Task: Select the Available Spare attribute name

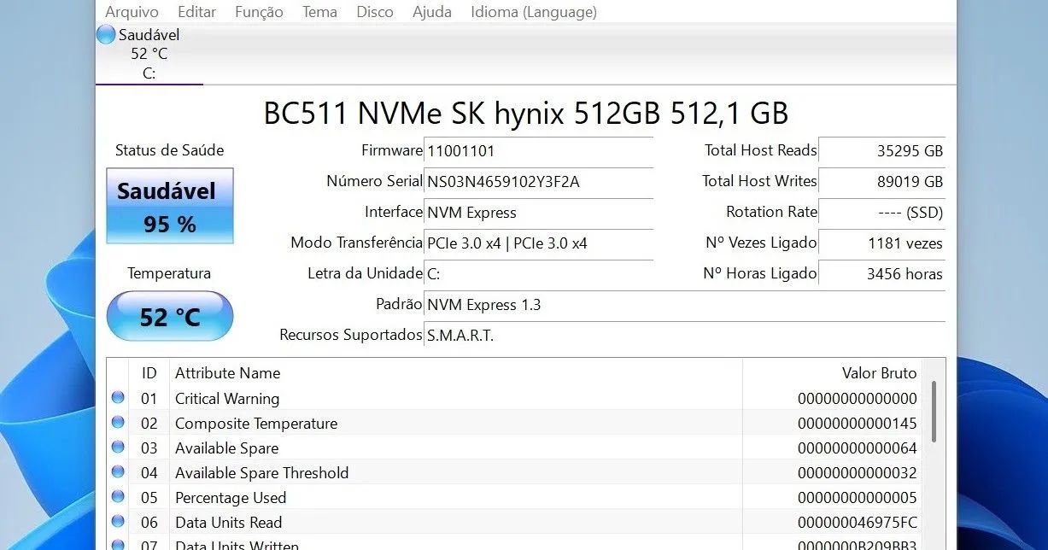Action: click(x=226, y=448)
